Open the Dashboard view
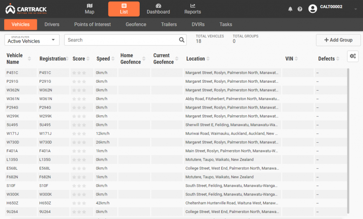The height and width of the screenshot is (219, 363). [x=158, y=9]
